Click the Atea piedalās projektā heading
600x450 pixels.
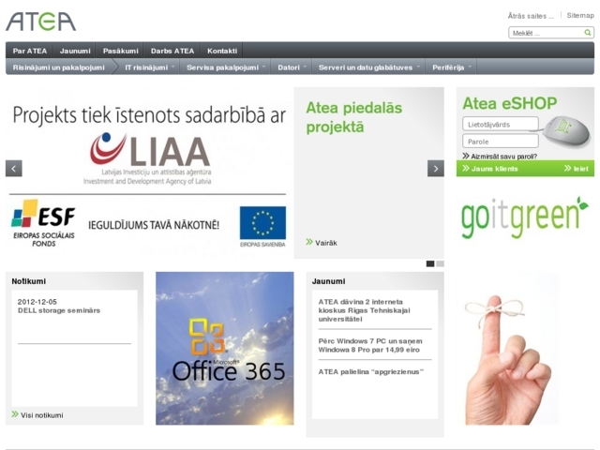tap(354, 117)
